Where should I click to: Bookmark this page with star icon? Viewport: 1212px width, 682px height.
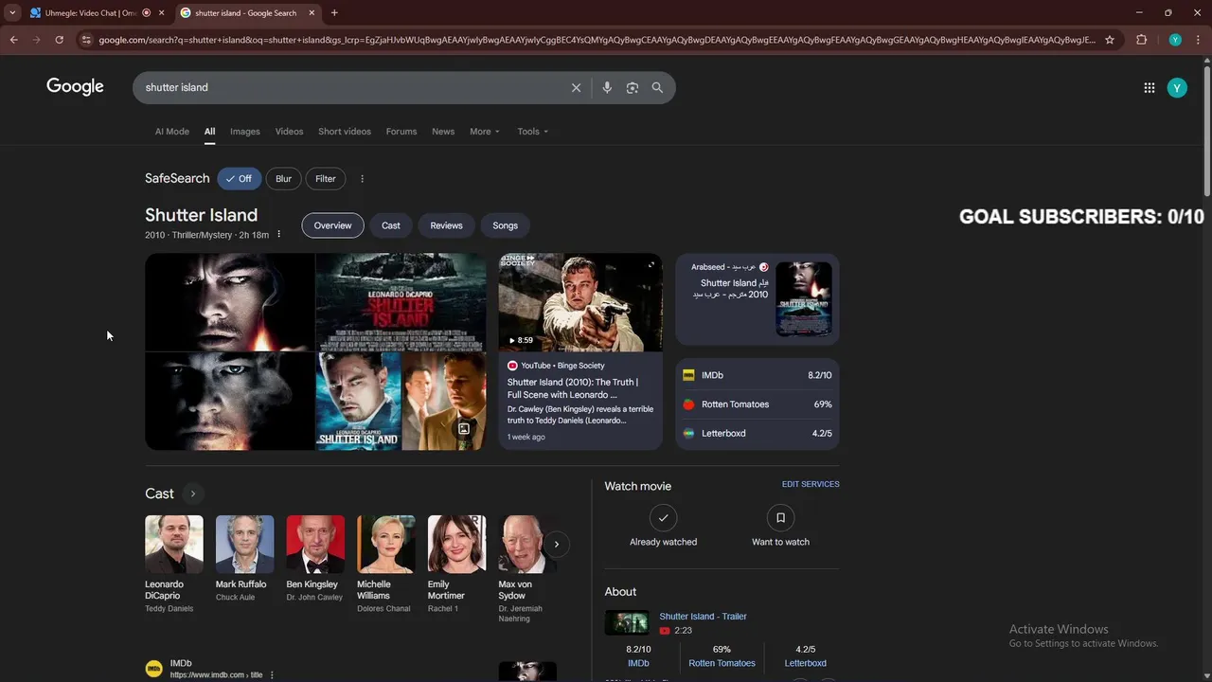click(x=1110, y=40)
